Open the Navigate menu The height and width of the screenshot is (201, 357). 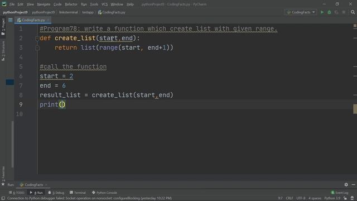click(44, 4)
